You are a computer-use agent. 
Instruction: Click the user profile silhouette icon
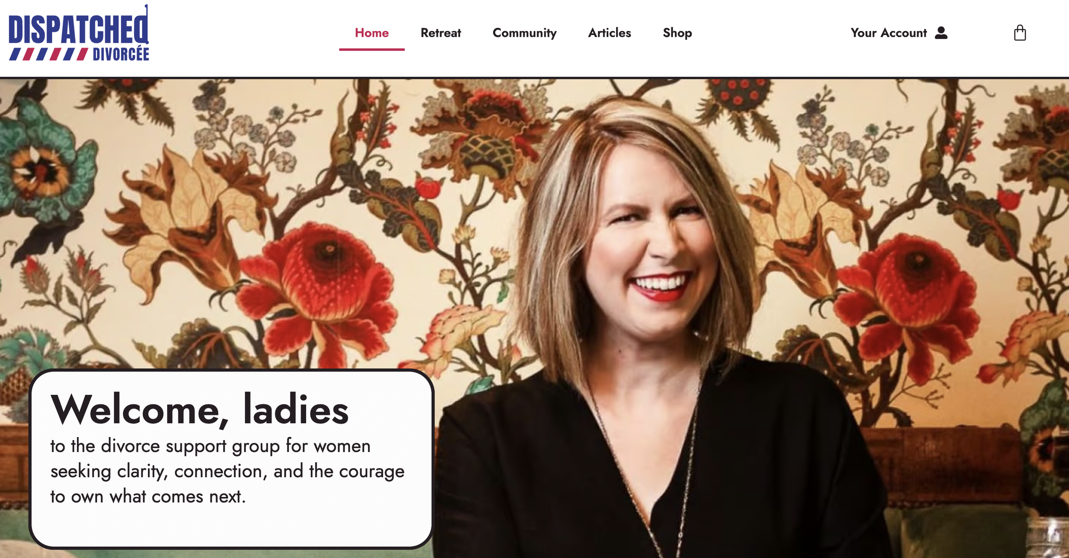click(941, 33)
